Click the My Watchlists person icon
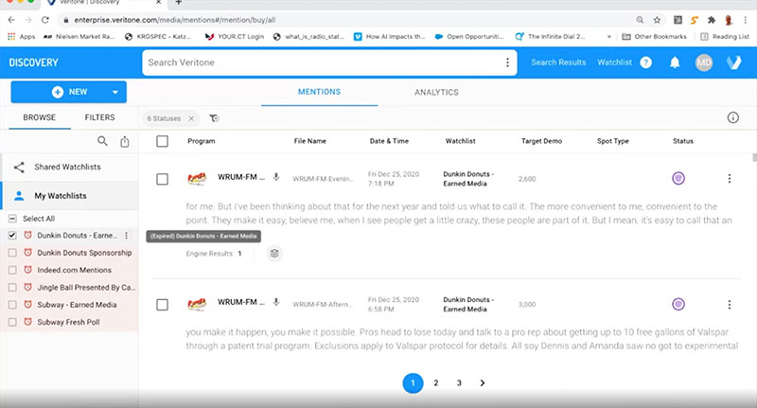The width and height of the screenshot is (757, 408). tap(19, 196)
